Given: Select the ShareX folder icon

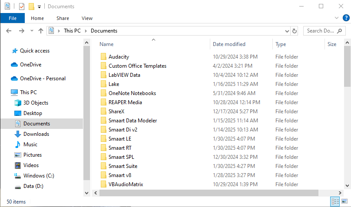Looking at the screenshot, I should 103,112.
